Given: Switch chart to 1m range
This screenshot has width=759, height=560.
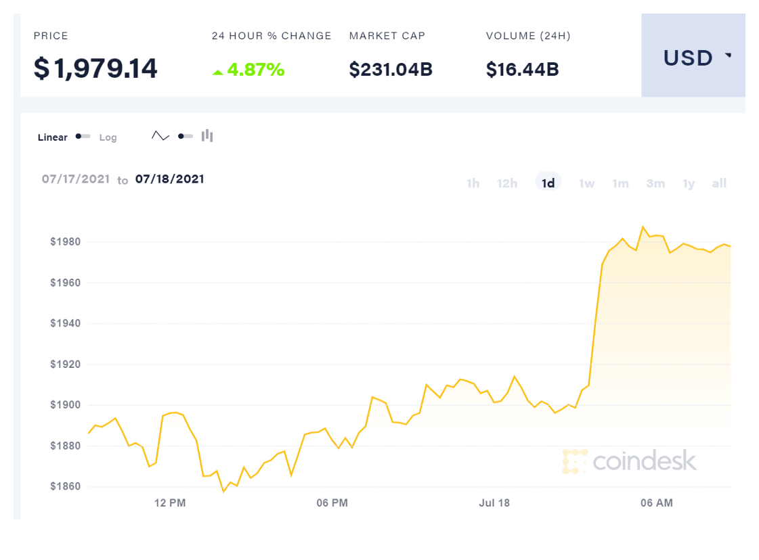Looking at the screenshot, I should tap(620, 183).
